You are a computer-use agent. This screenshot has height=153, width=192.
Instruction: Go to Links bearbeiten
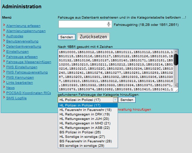coord(19,83)
